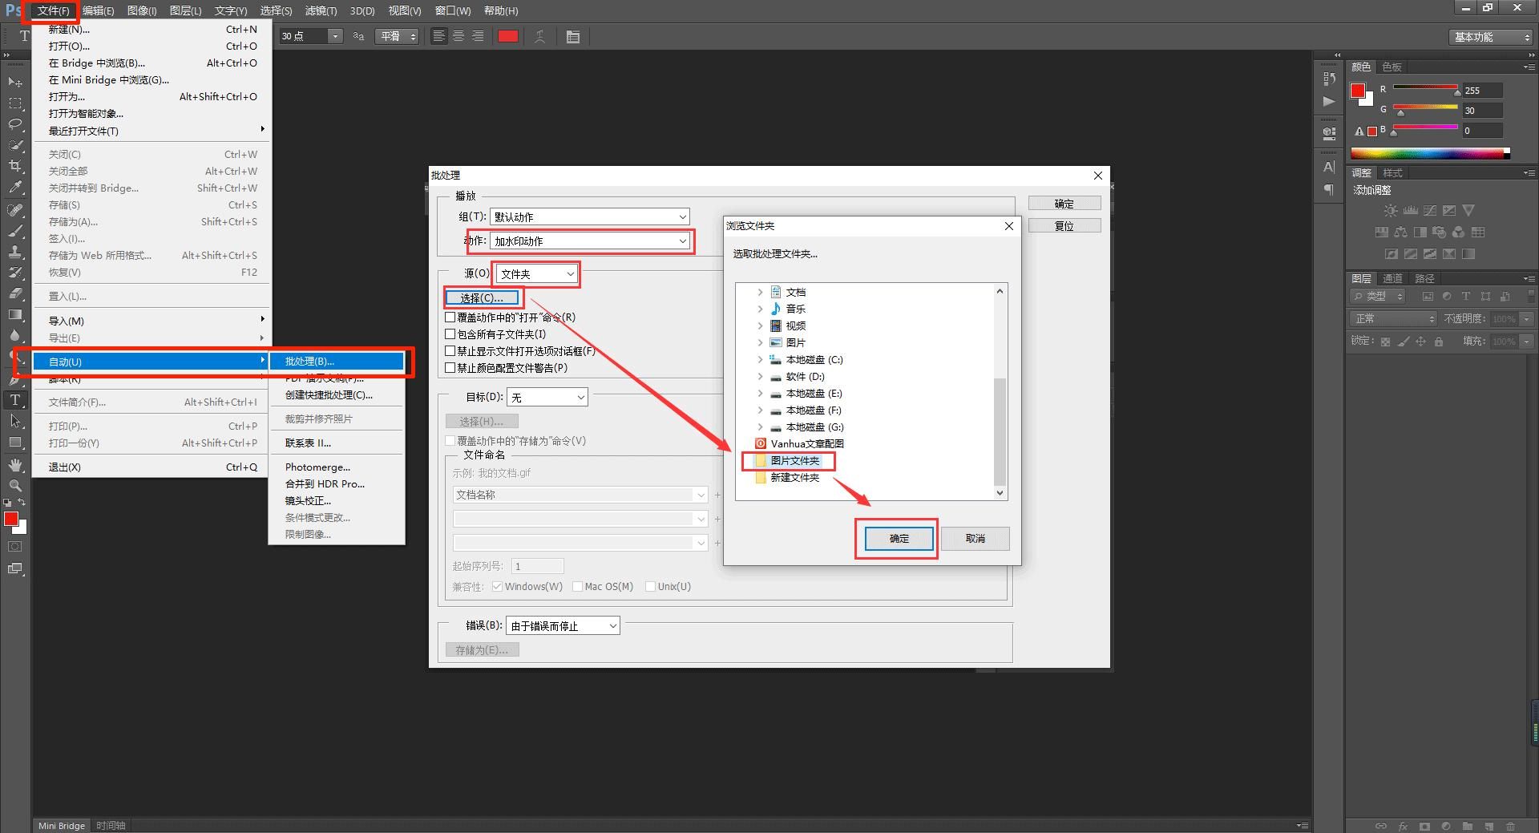Screen dimensions: 1539x833
Task: Choose 批处理(B)... from the 自动 submenu
Action: coord(337,362)
